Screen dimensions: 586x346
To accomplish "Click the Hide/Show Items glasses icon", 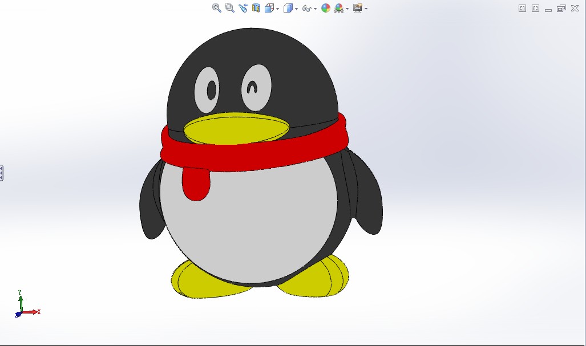I will [307, 8].
